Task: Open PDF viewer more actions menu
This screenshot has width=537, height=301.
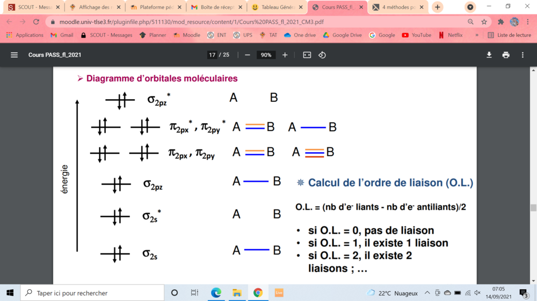Action: (523, 55)
